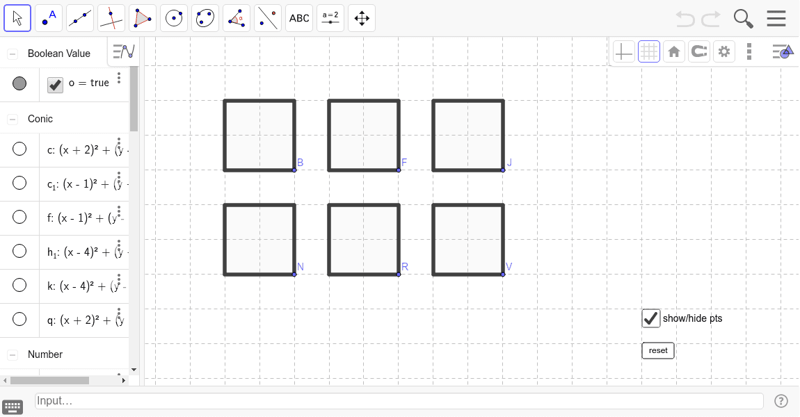Screen dimensions: 800x417
Task: Open more options for conic h₁
Action: point(119,245)
